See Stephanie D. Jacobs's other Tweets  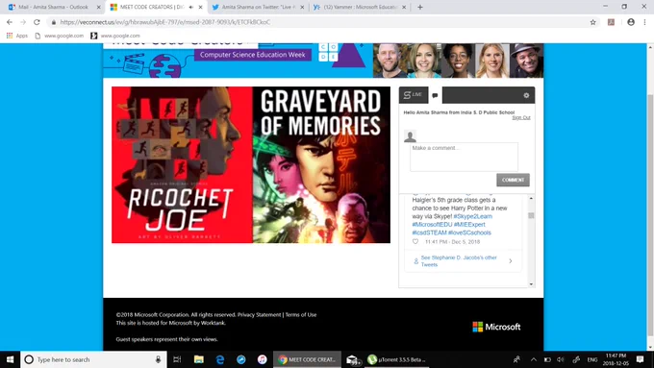tap(459, 261)
